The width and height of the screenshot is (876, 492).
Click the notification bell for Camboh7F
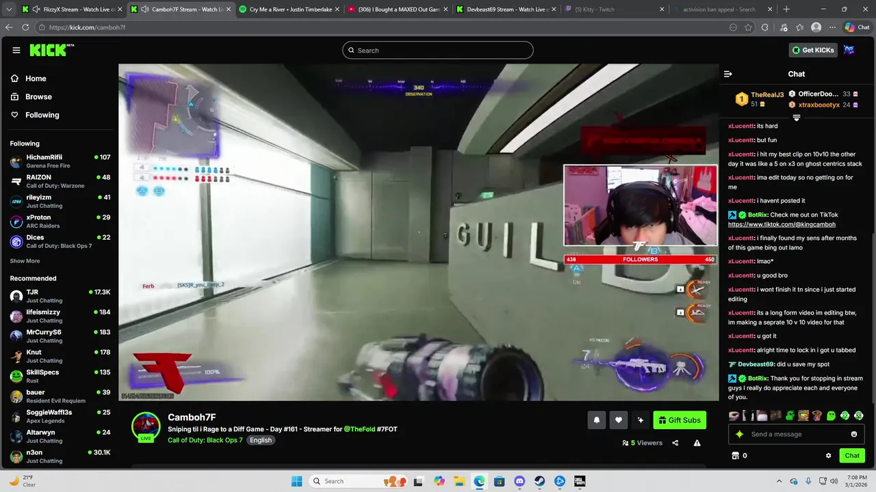pos(596,420)
